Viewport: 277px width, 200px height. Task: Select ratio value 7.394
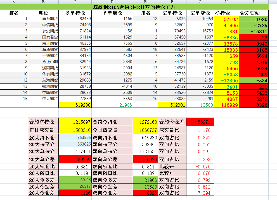(200, 193)
